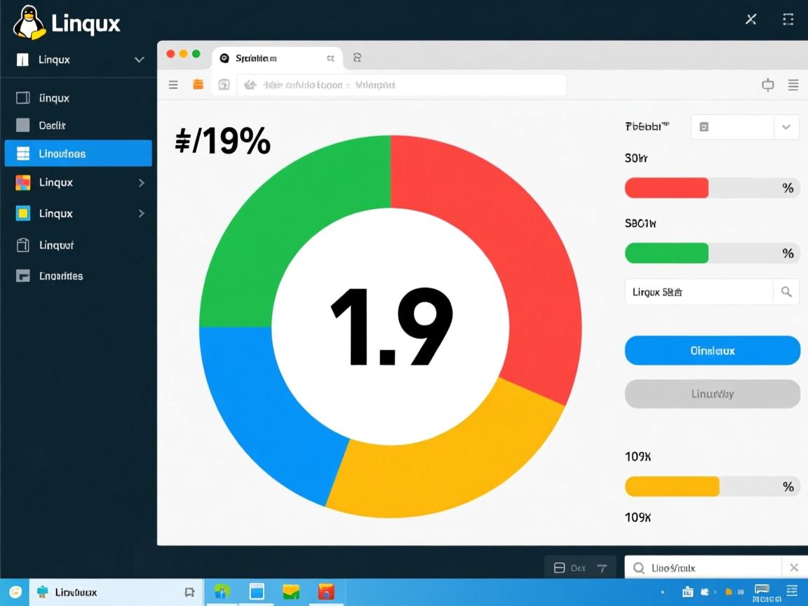Click the search magnifier in the Lirqux field

click(x=786, y=292)
